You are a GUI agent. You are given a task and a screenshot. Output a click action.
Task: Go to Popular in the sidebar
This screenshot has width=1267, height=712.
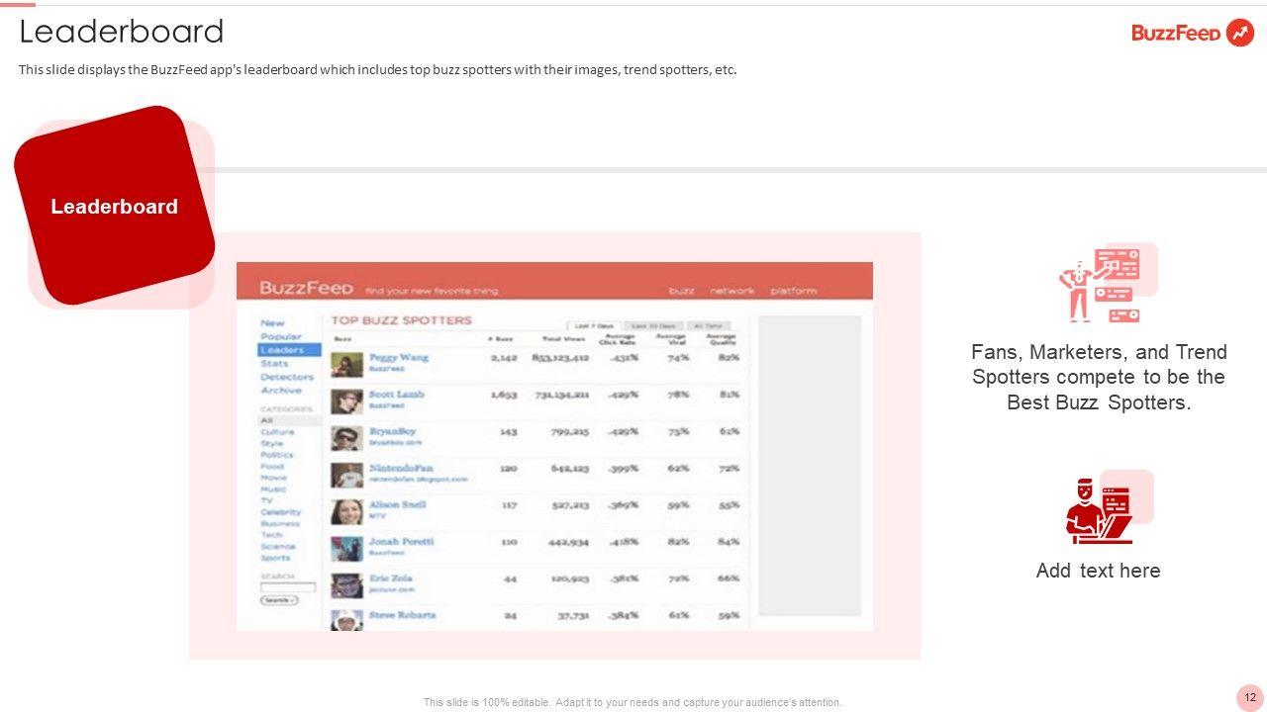281,336
